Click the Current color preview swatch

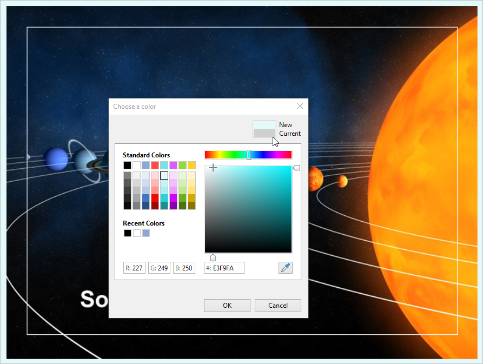coord(264,133)
